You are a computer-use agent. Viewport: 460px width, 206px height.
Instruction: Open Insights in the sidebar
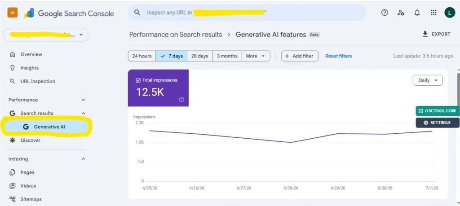[x=29, y=68]
